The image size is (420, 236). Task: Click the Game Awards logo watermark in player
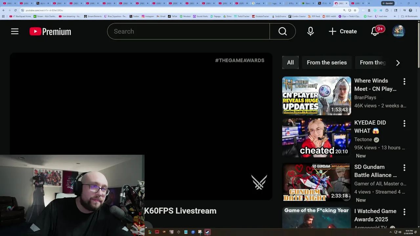click(x=259, y=182)
